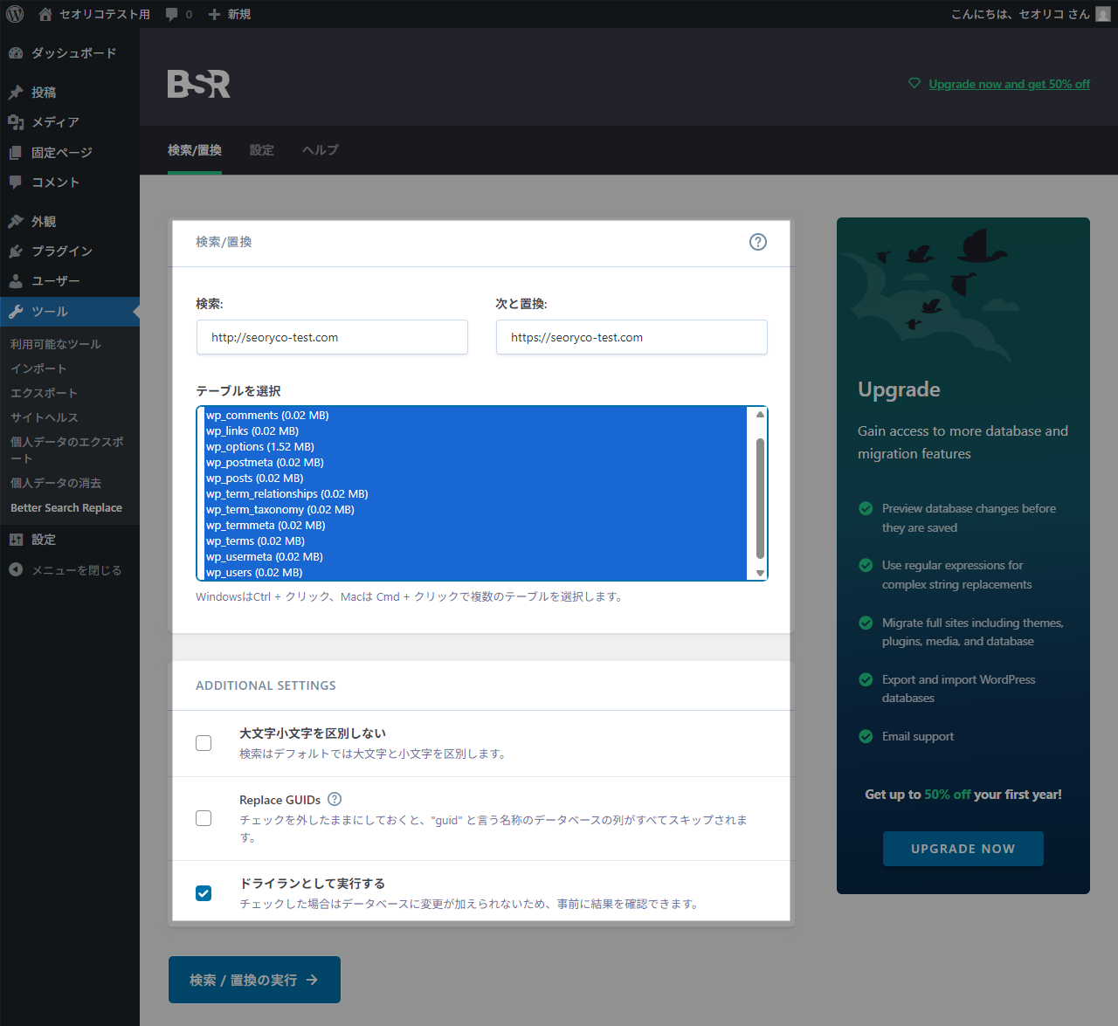Click the table list scrollbar thumb
The width and height of the screenshot is (1118, 1026).
[760, 498]
